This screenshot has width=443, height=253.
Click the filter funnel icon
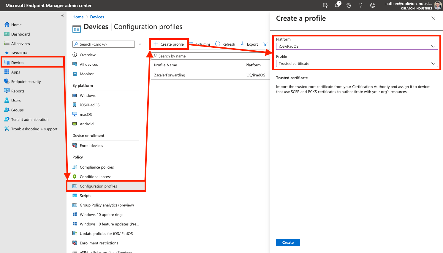click(265, 44)
